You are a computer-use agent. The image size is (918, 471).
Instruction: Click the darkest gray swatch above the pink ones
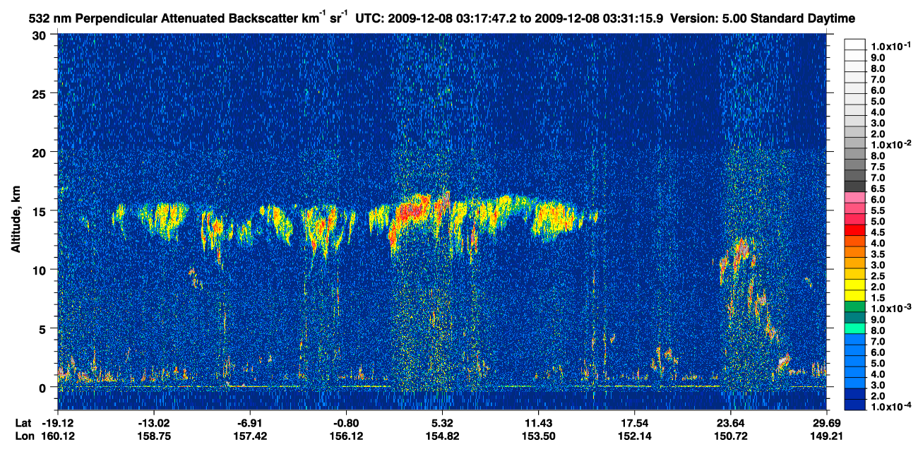[854, 186]
